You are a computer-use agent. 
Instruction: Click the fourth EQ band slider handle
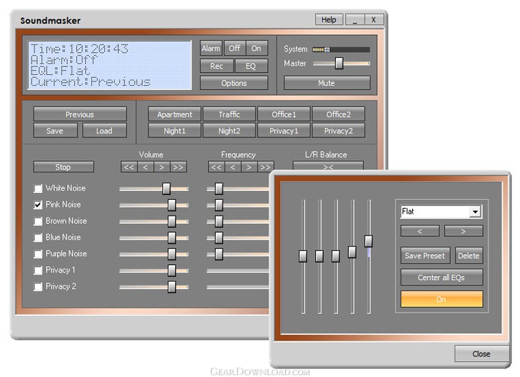tap(352, 252)
